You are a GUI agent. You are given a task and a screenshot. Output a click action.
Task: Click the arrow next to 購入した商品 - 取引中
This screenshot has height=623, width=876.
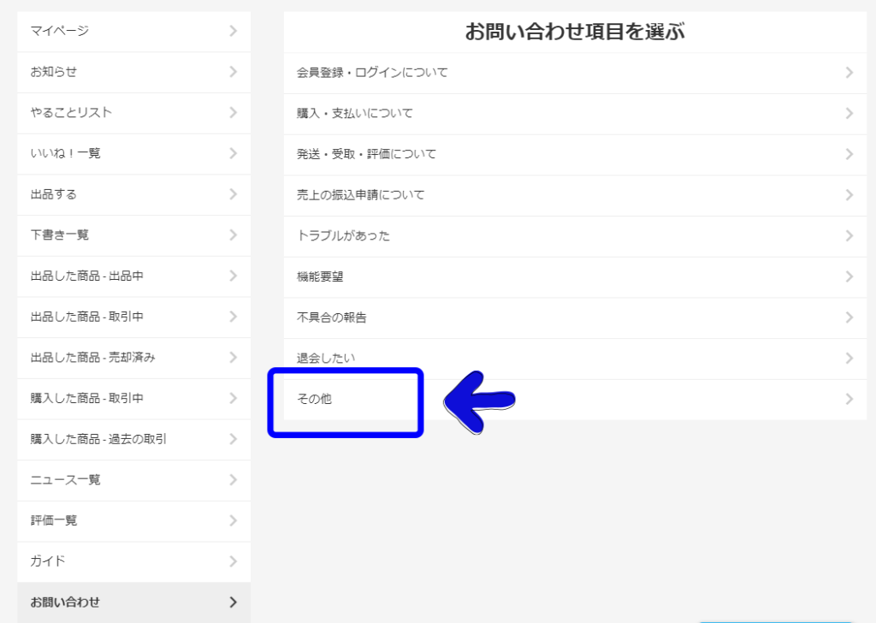click(233, 398)
